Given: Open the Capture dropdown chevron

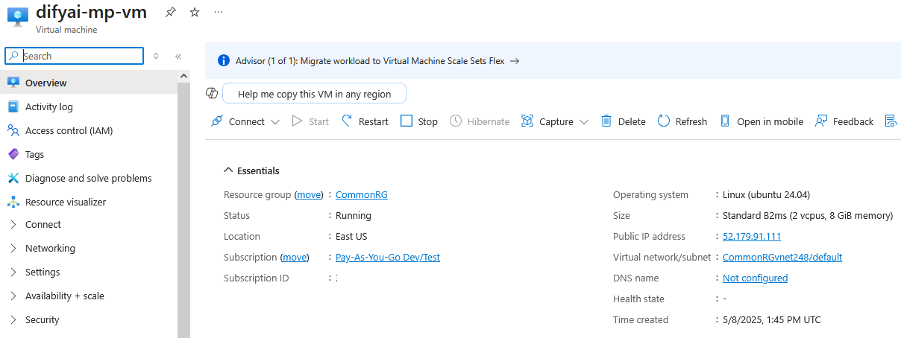Looking at the screenshot, I should point(584,122).
